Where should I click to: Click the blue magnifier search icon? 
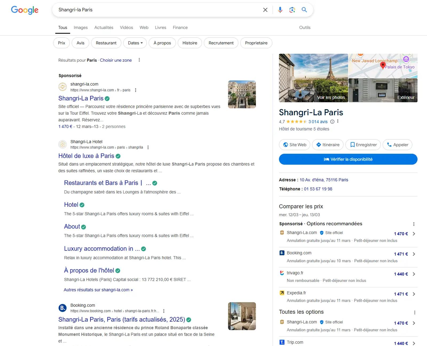click(x=304, y=10)
